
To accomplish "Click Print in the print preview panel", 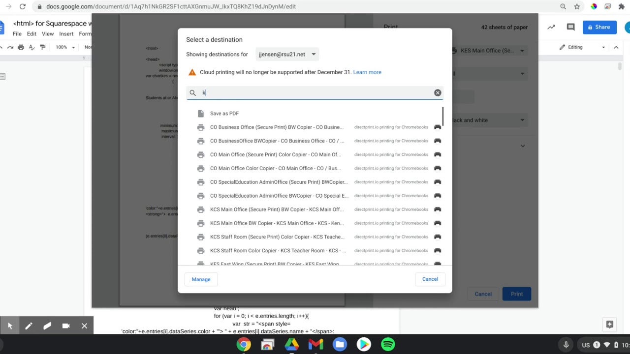I will pyautogui.click(x=517, y=294).
